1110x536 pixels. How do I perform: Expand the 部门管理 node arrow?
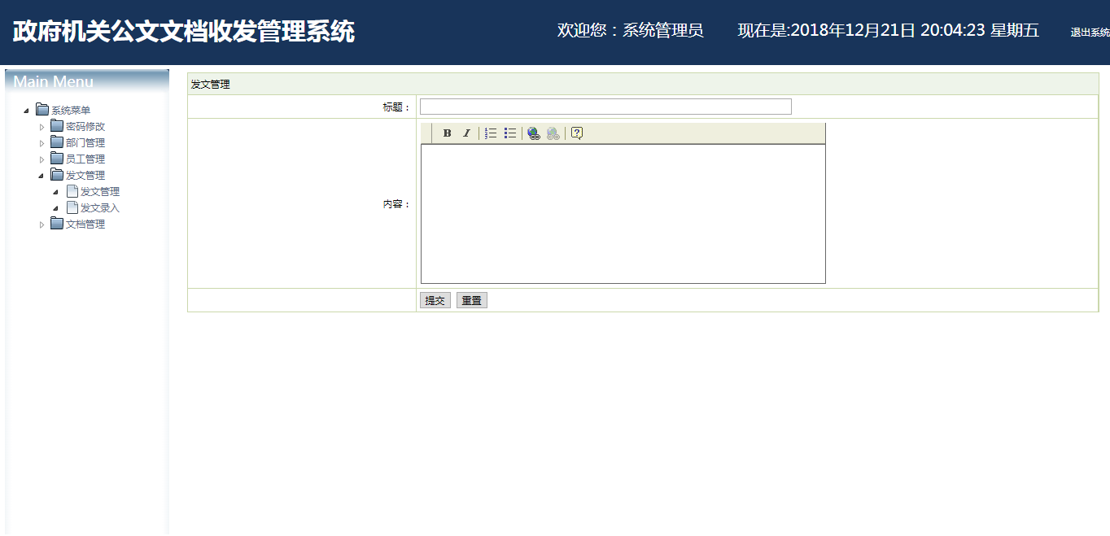pyautogui.click(x=42, y=143)
